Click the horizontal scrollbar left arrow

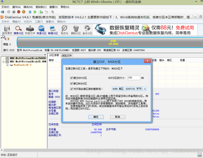(1, 150)
